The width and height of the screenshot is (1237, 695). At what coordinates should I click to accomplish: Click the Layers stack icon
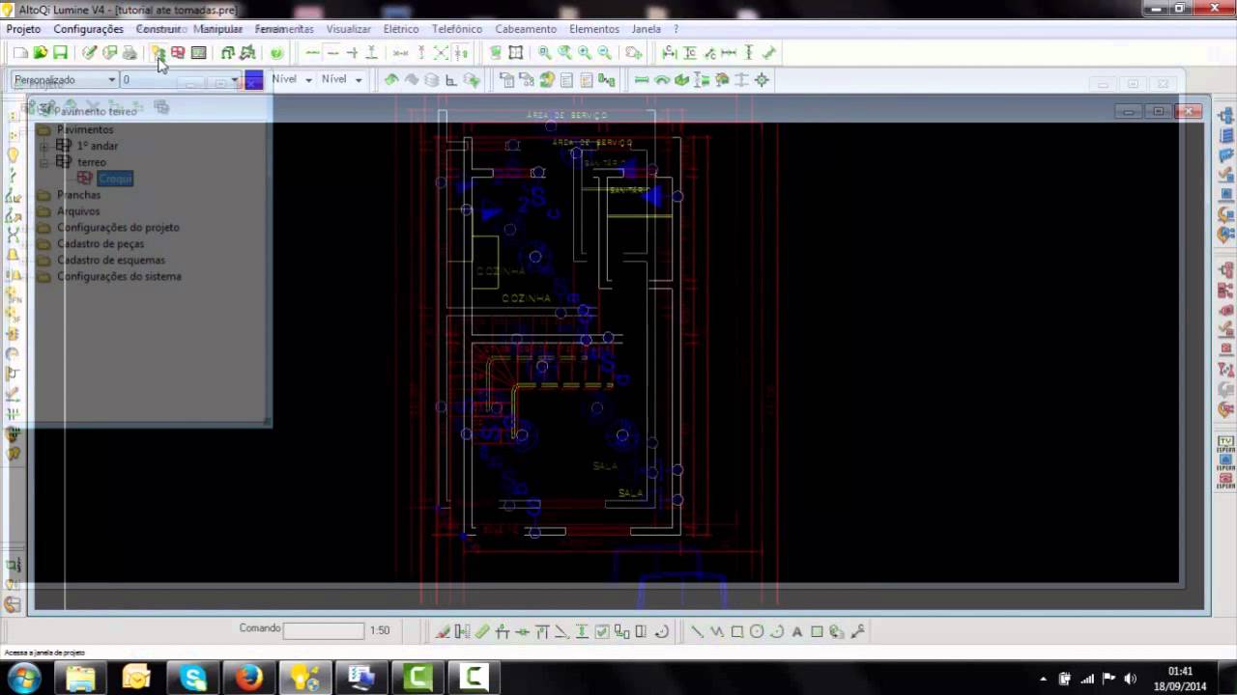(431, 80)
